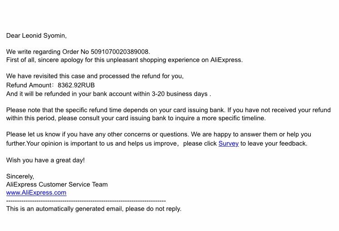
Task: Click the "card issuing bank" note first line
Action: [x=169, y=110]
